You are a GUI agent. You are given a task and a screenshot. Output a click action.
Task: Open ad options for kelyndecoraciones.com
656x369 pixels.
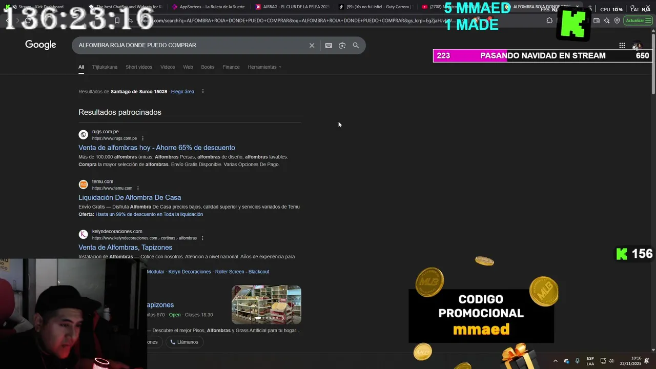[202, 238]
